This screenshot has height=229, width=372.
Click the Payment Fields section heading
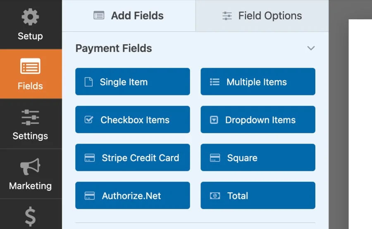(114, 48)
